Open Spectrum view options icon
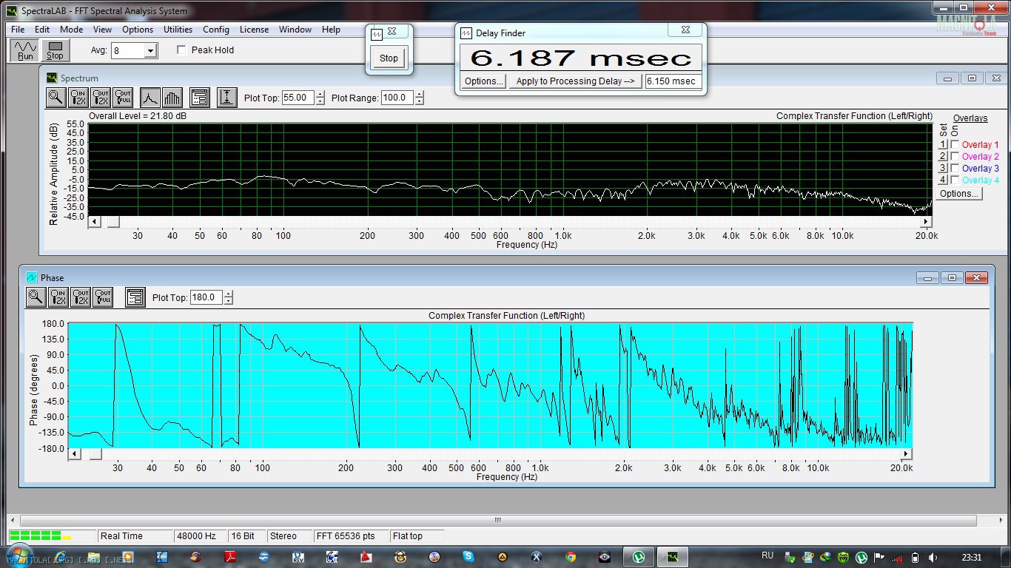Viewport: 1011px width, 568px height. click(x=199, y=97)
